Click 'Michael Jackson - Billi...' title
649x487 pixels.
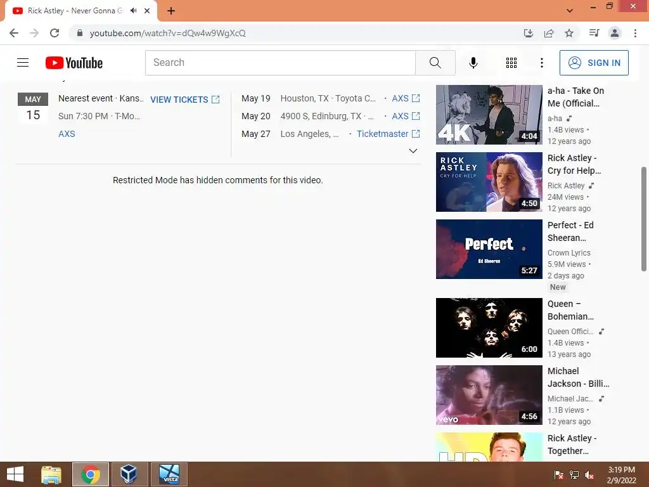coord(578,377)
